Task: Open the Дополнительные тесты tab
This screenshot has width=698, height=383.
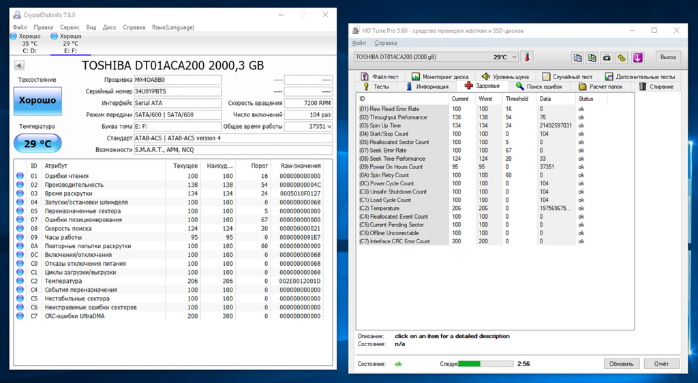Action: 639,76
